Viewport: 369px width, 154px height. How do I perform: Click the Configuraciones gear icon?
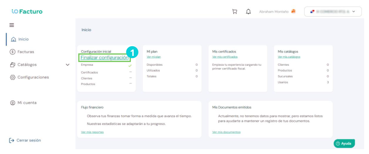13,77
